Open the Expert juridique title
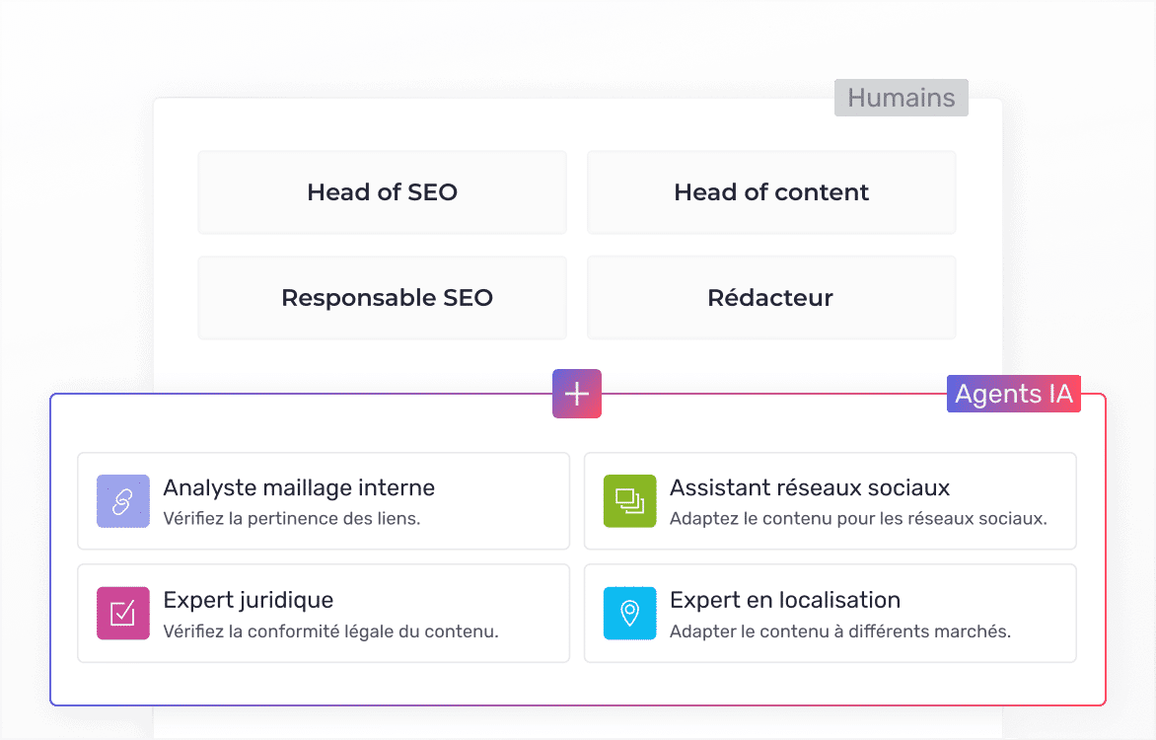 click(248, 600)
